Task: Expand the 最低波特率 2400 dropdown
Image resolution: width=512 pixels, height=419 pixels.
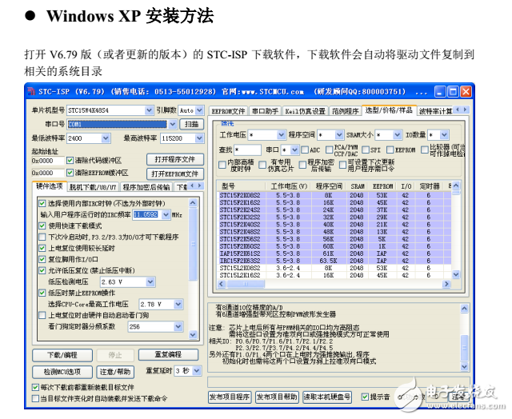Action: pyautogui.click(x=106, y=138)
